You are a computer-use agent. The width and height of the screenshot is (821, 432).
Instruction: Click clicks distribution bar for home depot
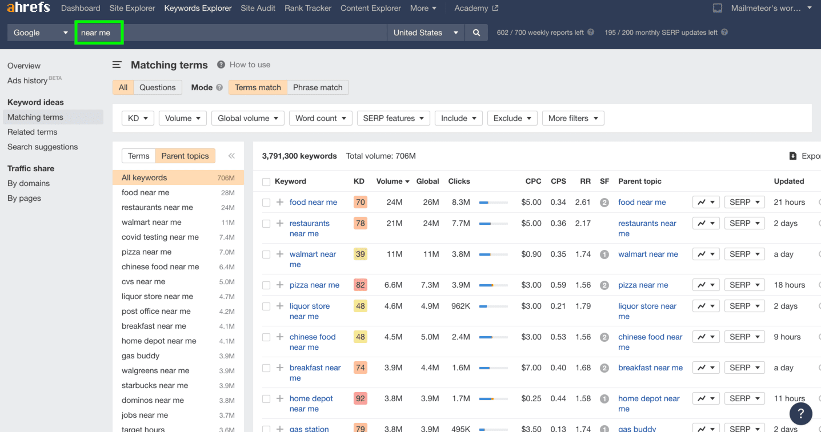pyautogui.click(x=493, y=398)
